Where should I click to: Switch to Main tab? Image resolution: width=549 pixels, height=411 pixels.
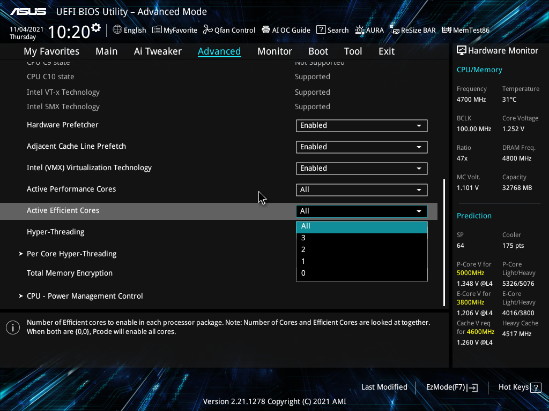pyautogui.click(x=107, y=51)
